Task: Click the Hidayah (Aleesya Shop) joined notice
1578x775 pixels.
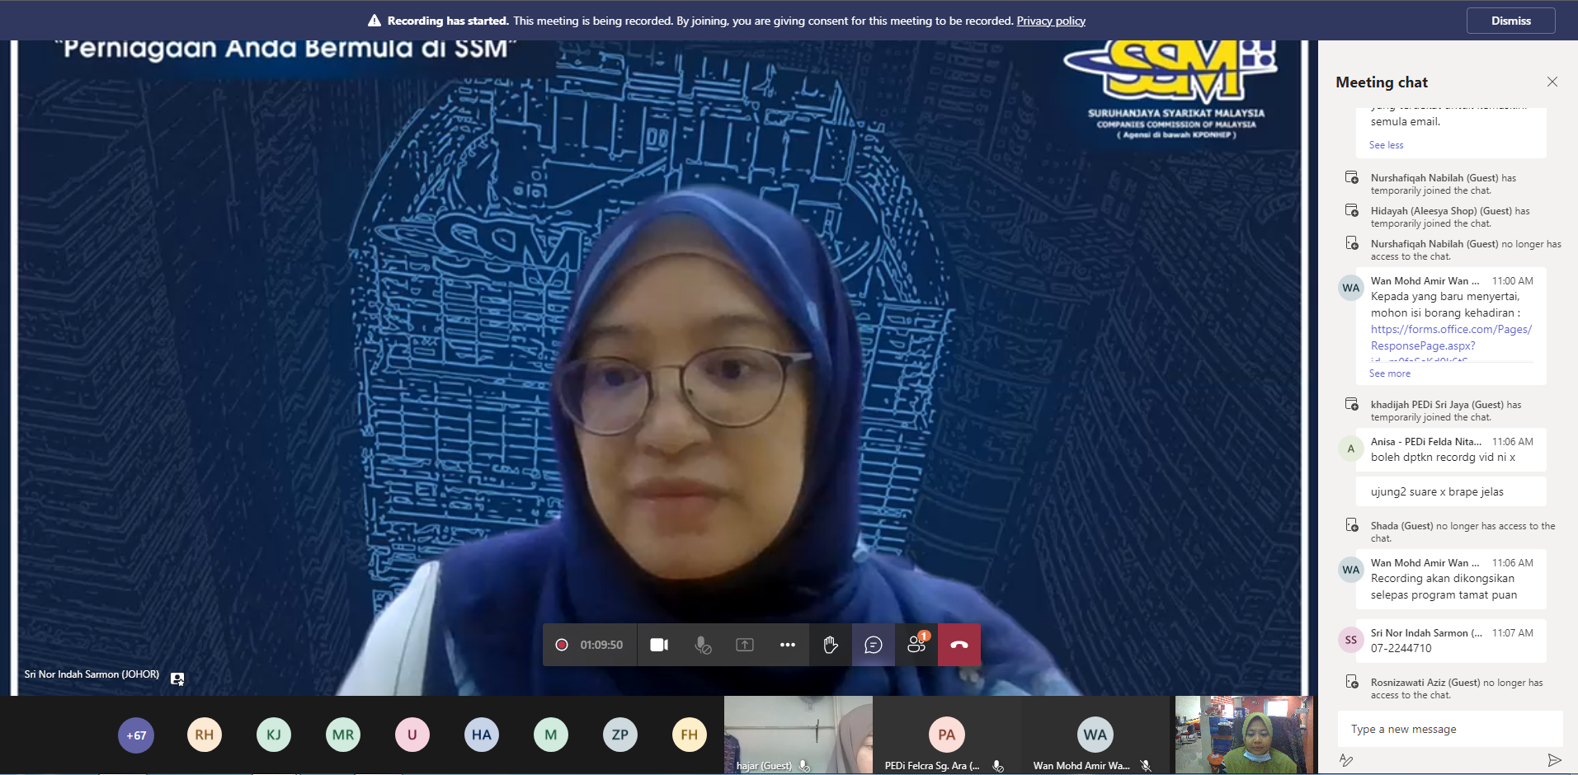Action: pyautogui.click(x=1450, y=217)
